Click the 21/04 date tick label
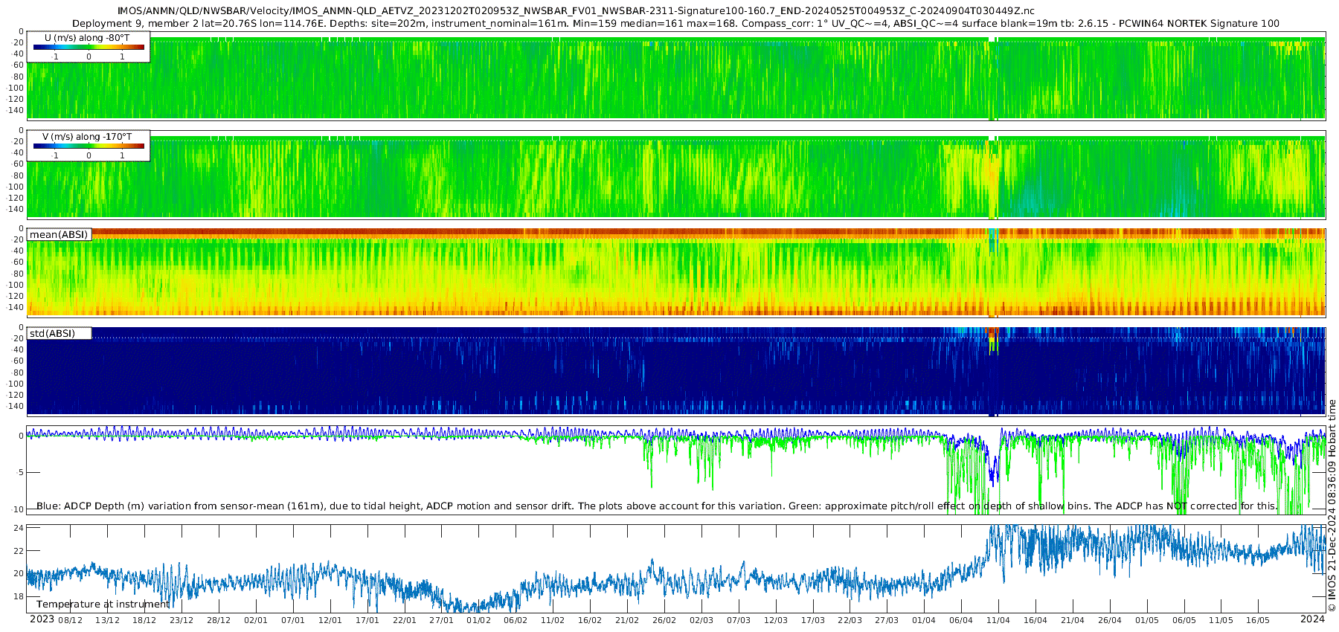This screenshot has height=632, width=1339. [1073, 621]
